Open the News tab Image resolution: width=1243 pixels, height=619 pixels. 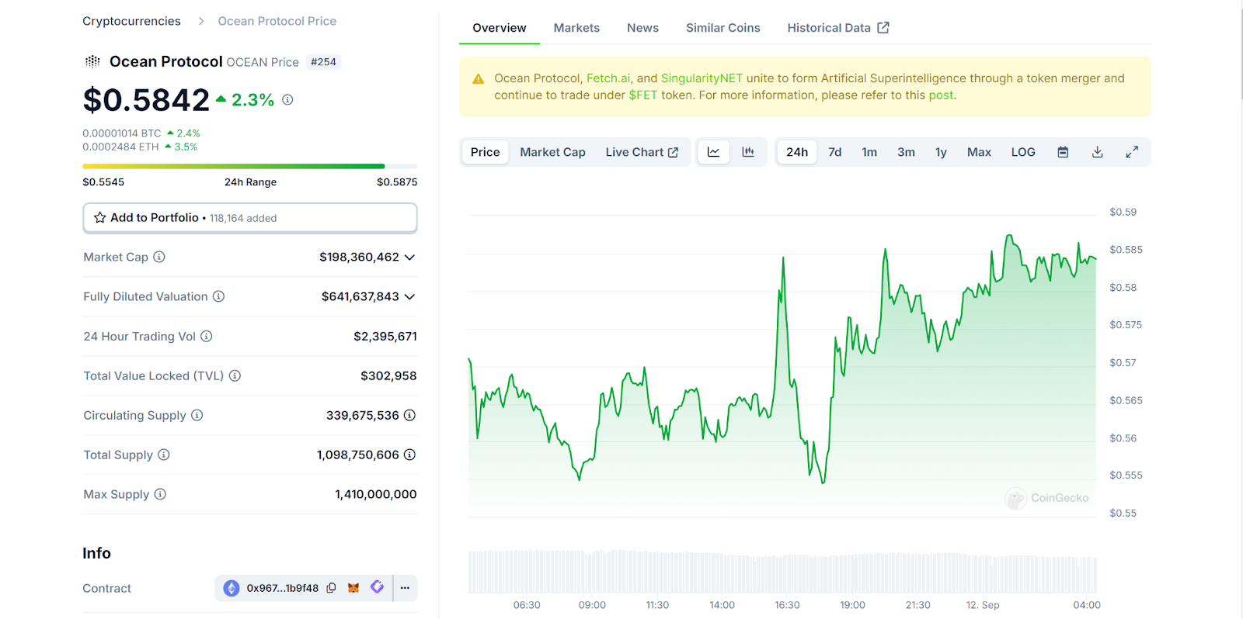coord(642,28)
